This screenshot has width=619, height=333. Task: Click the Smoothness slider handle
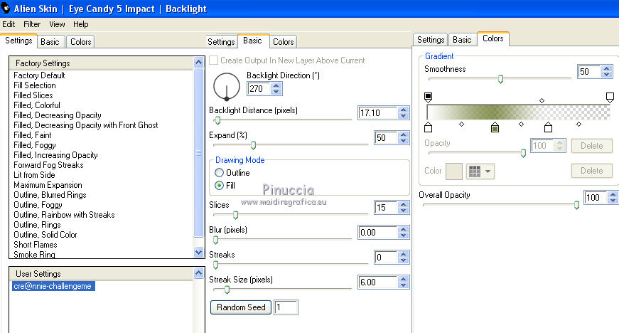[500, 79]
